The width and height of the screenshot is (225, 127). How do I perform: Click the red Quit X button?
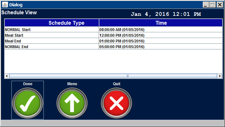116,103
